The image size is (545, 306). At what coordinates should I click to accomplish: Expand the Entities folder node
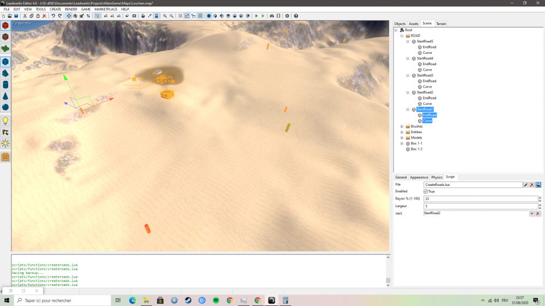tap(402, 132)
